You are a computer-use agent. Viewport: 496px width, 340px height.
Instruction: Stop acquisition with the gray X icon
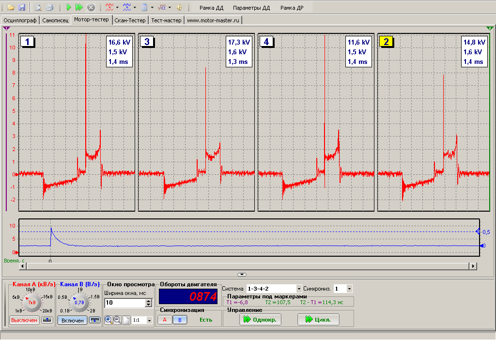click(x=91, y=7)
